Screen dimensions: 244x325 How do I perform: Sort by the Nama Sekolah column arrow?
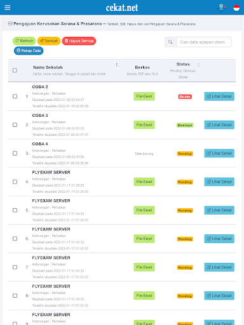(x=117, y=65)
